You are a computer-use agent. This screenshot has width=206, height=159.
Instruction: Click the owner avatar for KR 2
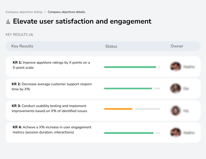tap(175, 88)
